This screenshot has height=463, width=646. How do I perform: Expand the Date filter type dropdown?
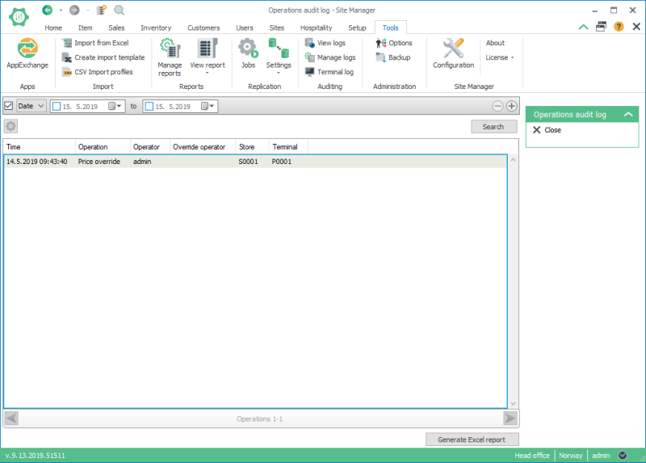40,106
